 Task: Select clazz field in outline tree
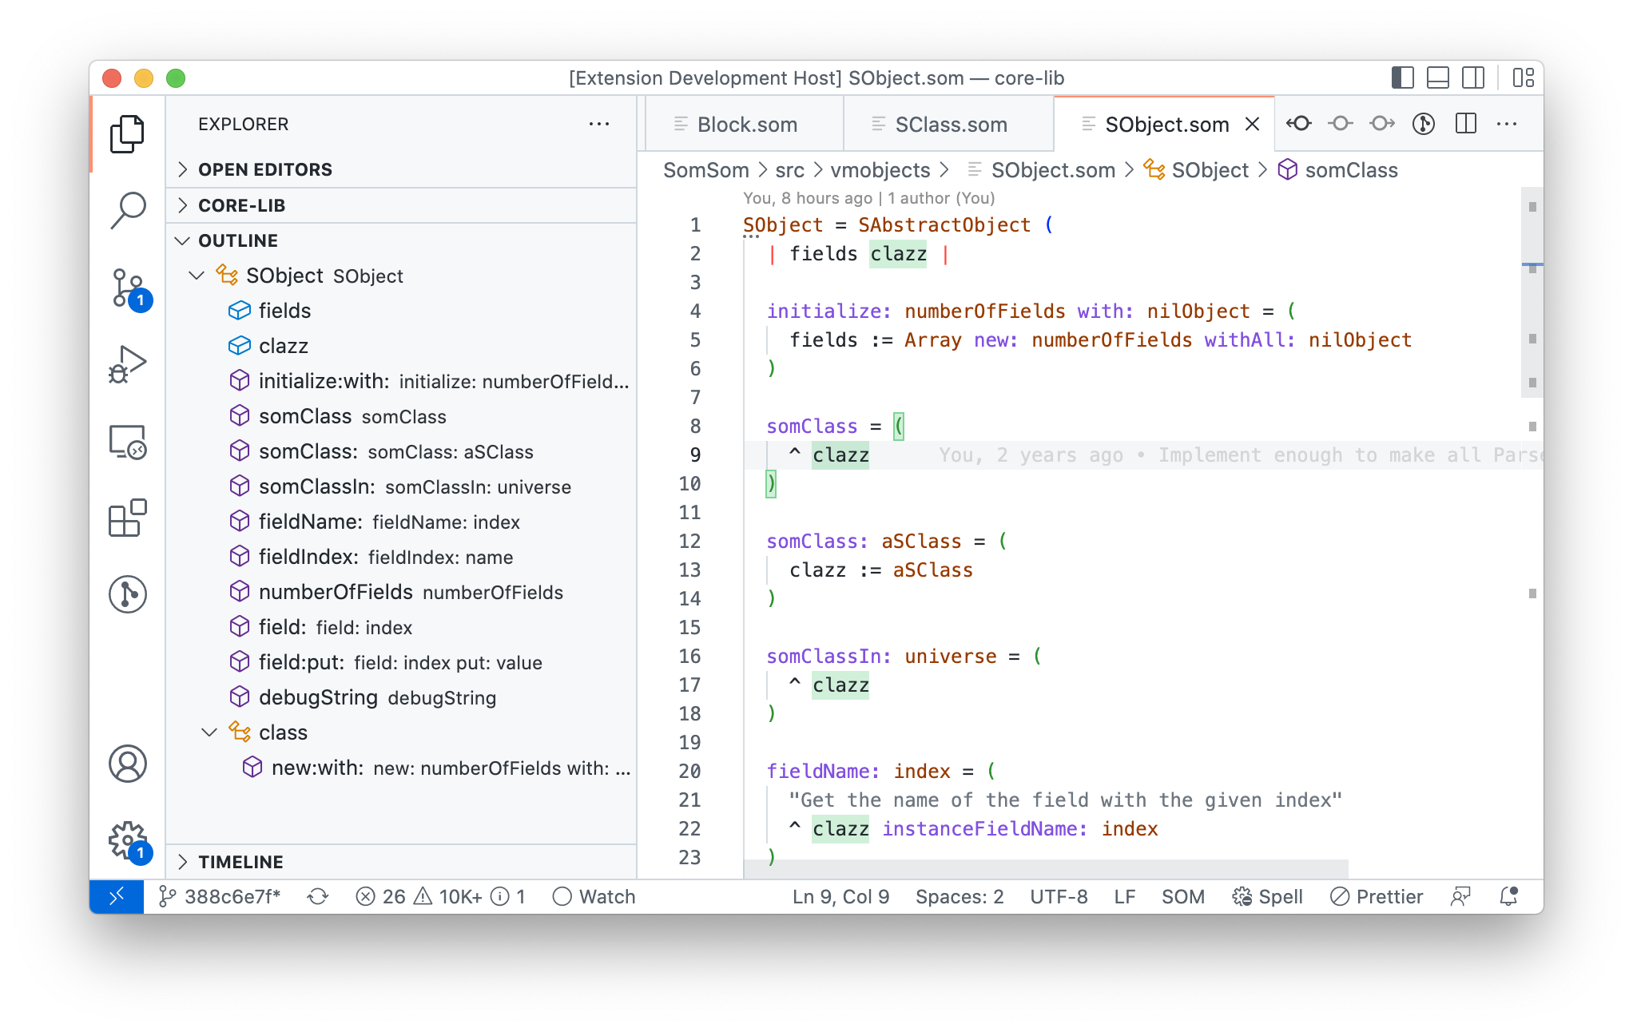401,346
